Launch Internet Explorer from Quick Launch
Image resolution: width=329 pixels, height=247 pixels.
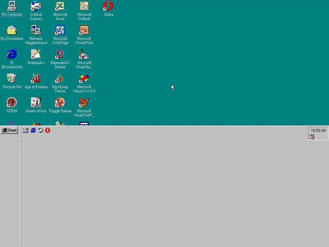(33, 131)
